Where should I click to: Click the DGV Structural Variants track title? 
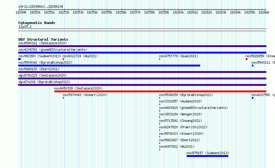(x=43, y=39)
